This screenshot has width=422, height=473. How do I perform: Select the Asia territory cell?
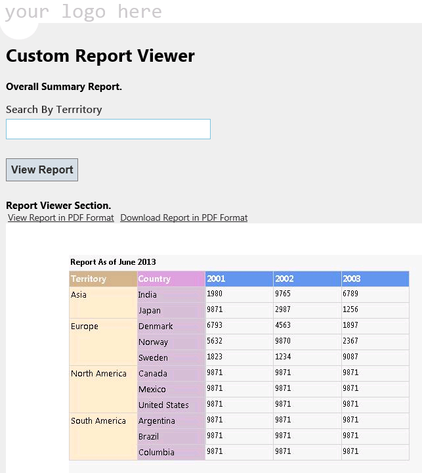(103, 302)
